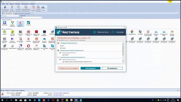Select Чистилка icon in Revo program list
The width and height of the screenshot is (181, 102).
coord(28,23)
